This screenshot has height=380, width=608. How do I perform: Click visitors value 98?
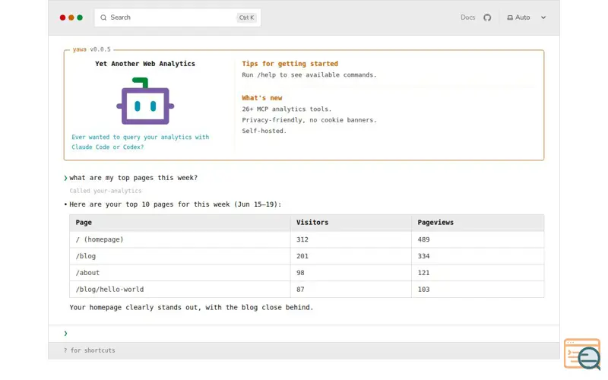click(300, 273)
